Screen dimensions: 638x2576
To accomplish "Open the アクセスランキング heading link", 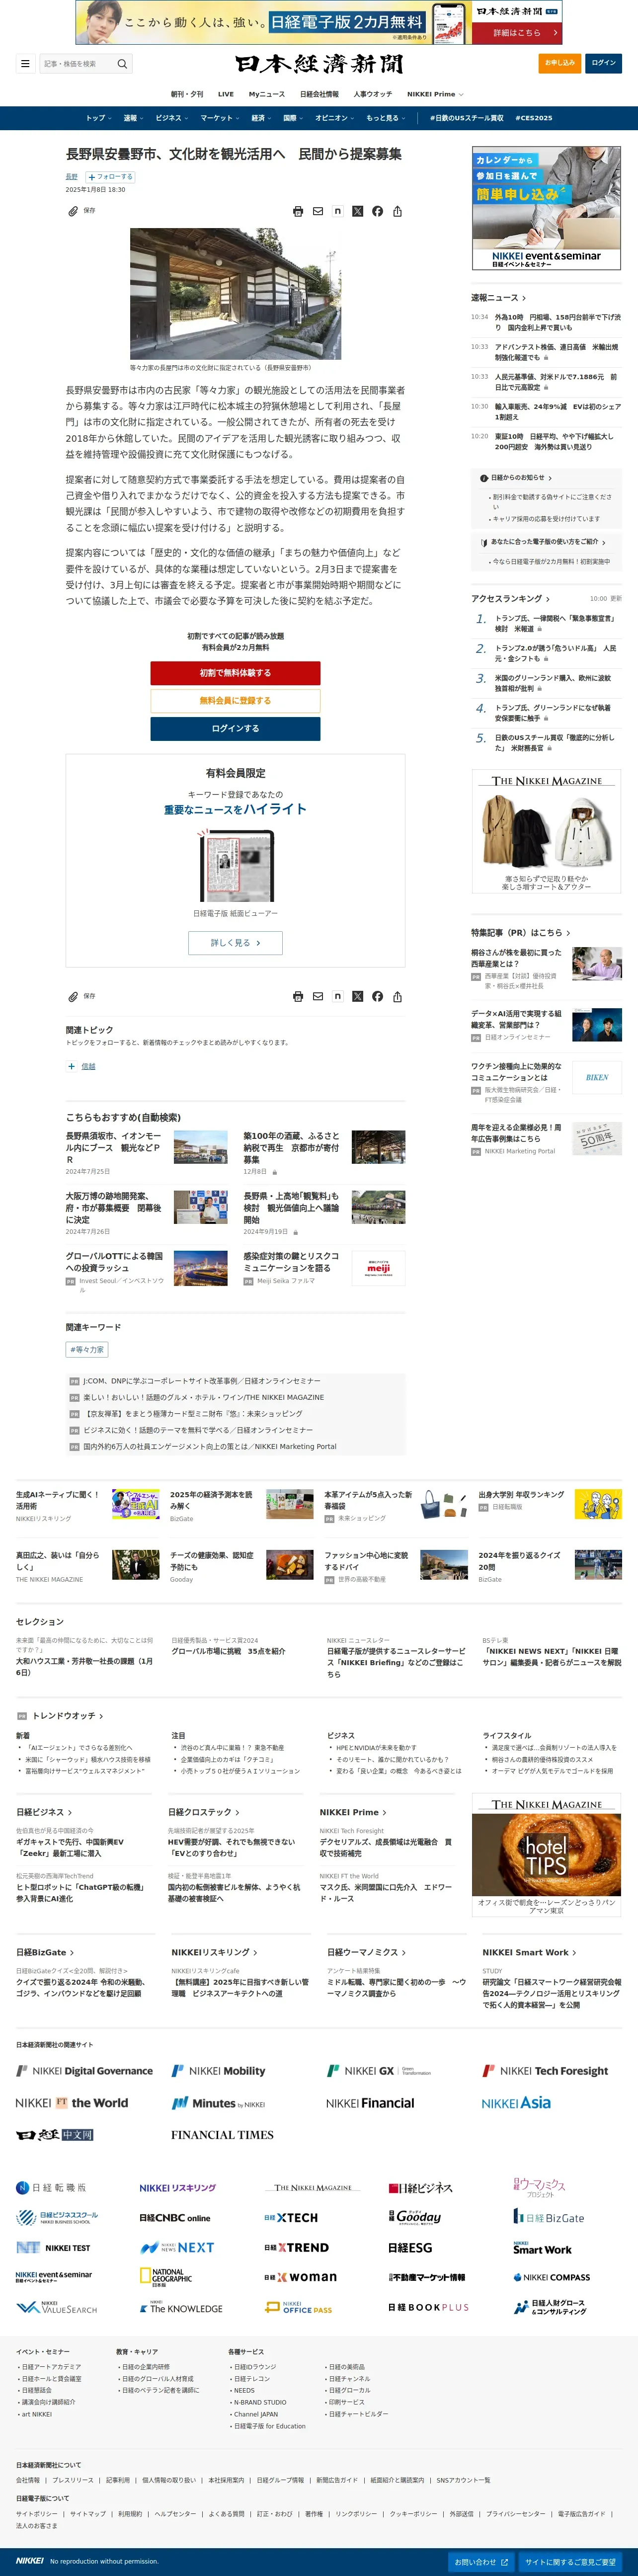I will [x=510, y=599].
